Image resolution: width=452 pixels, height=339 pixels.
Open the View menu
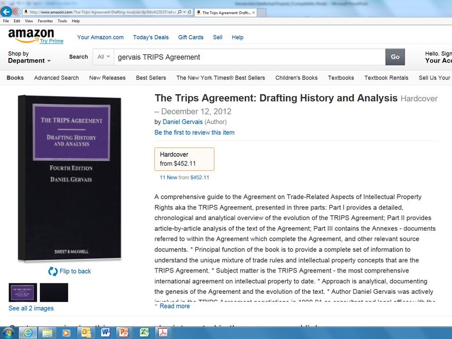point(29,21)
